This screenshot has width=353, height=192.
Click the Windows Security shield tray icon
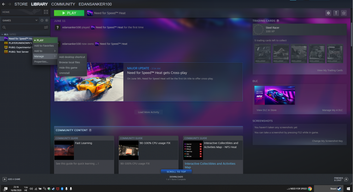point(49,188)
